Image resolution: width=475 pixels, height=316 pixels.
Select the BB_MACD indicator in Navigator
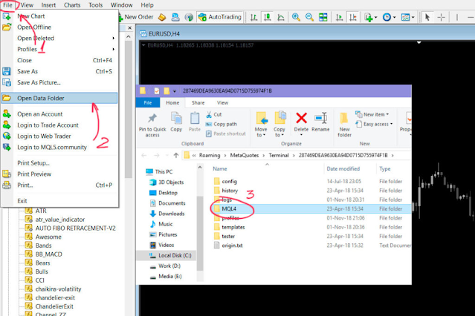(48, 254)
